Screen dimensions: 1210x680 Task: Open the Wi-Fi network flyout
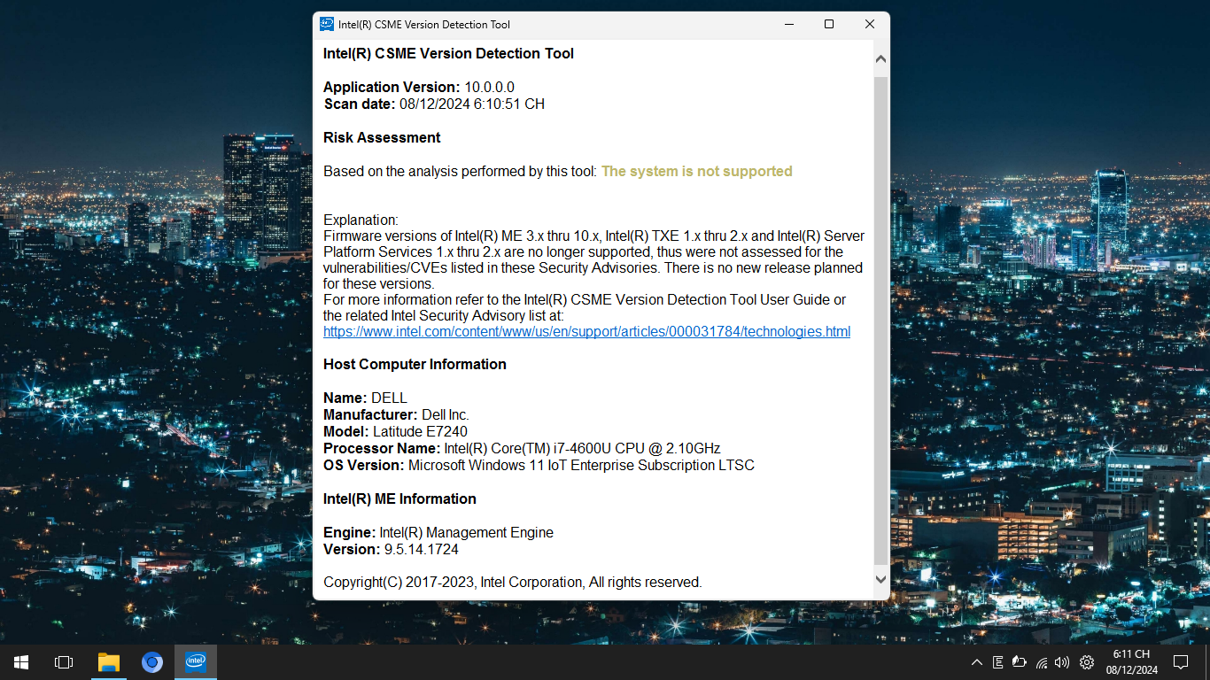pos(1042,662)
